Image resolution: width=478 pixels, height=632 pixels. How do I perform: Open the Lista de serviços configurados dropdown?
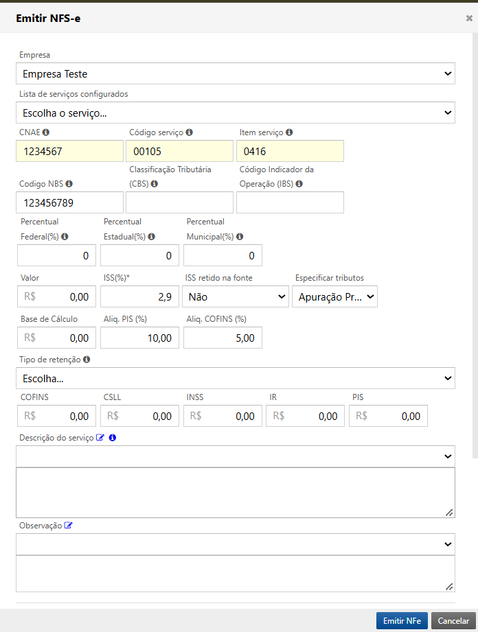pyautogui.click(x=236, y=113)
